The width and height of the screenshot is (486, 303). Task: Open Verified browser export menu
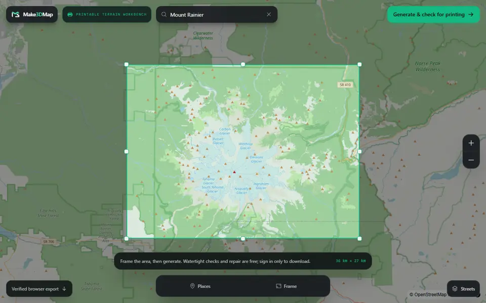pyautogui.click(x=39, y=289)
